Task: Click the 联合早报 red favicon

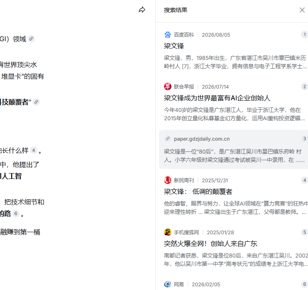Action: [x=168, y=87]
